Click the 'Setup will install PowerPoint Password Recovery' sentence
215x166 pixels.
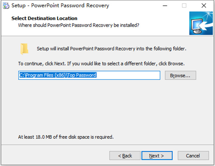pyautogui.click(x=111, y=48)
